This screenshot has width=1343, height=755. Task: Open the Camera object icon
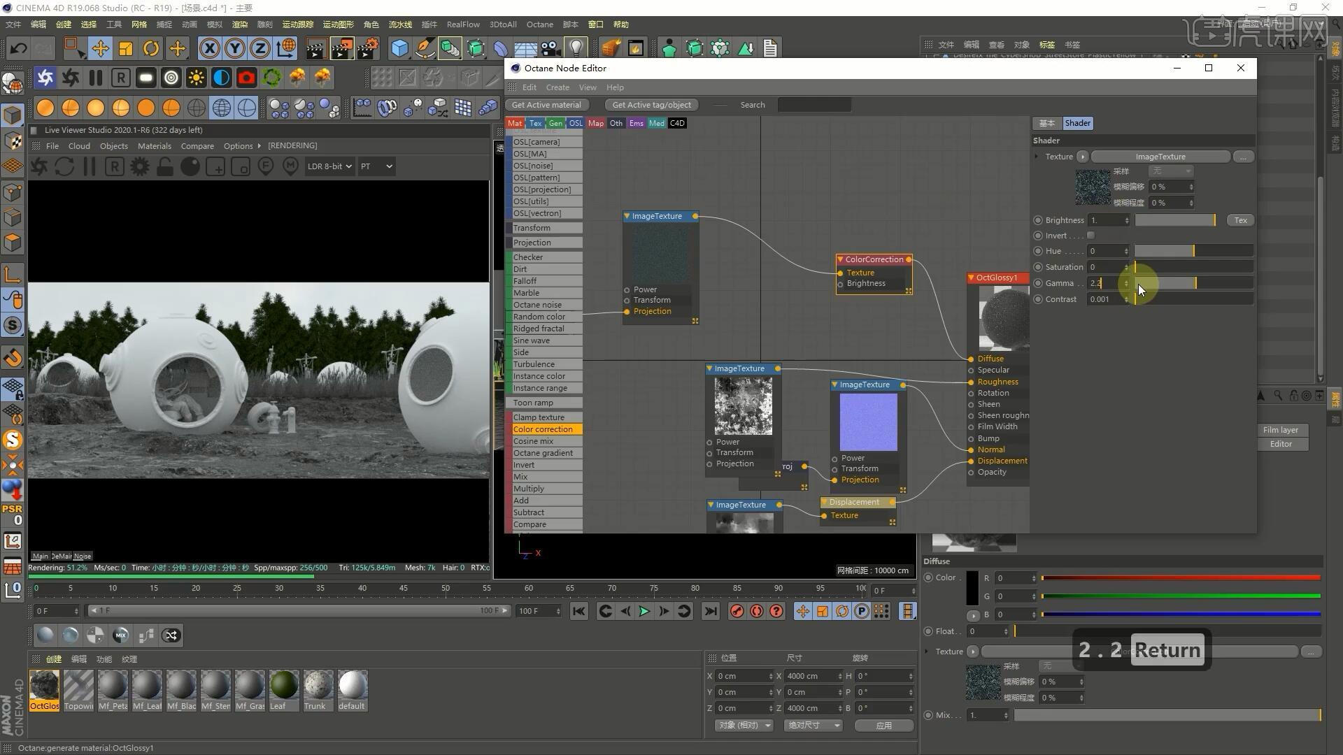coord(551,48)
